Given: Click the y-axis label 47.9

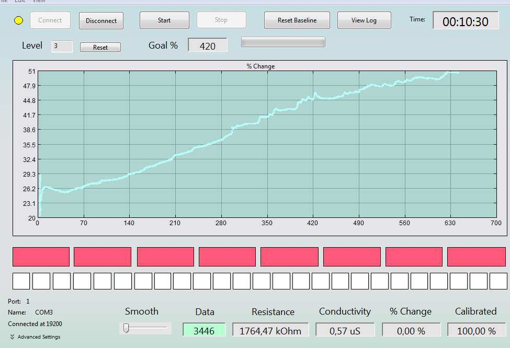Looking at the screenshot, I should (29, 86).
